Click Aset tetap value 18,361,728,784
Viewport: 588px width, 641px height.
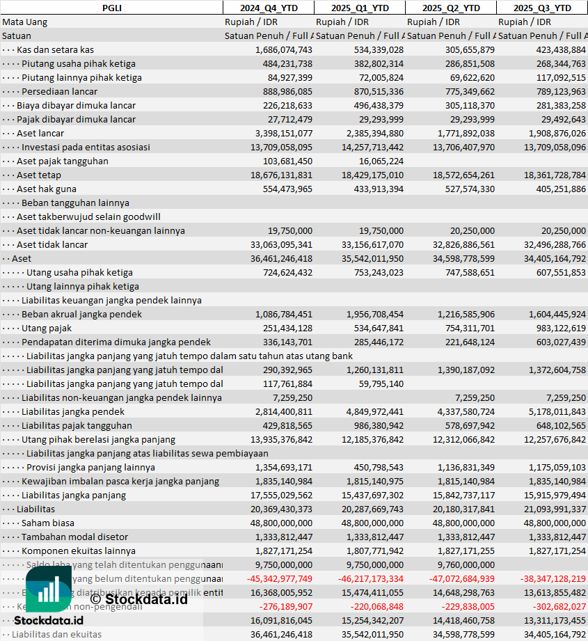[x=555, y=175]
